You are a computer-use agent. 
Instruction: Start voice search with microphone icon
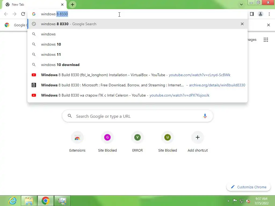click(205, 116)
